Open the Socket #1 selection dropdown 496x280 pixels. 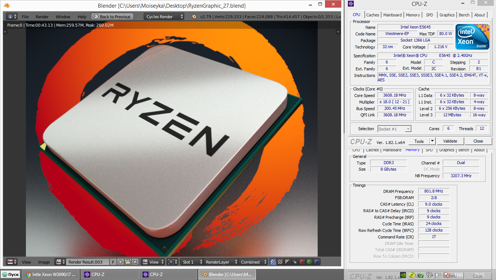pos(394,129)
